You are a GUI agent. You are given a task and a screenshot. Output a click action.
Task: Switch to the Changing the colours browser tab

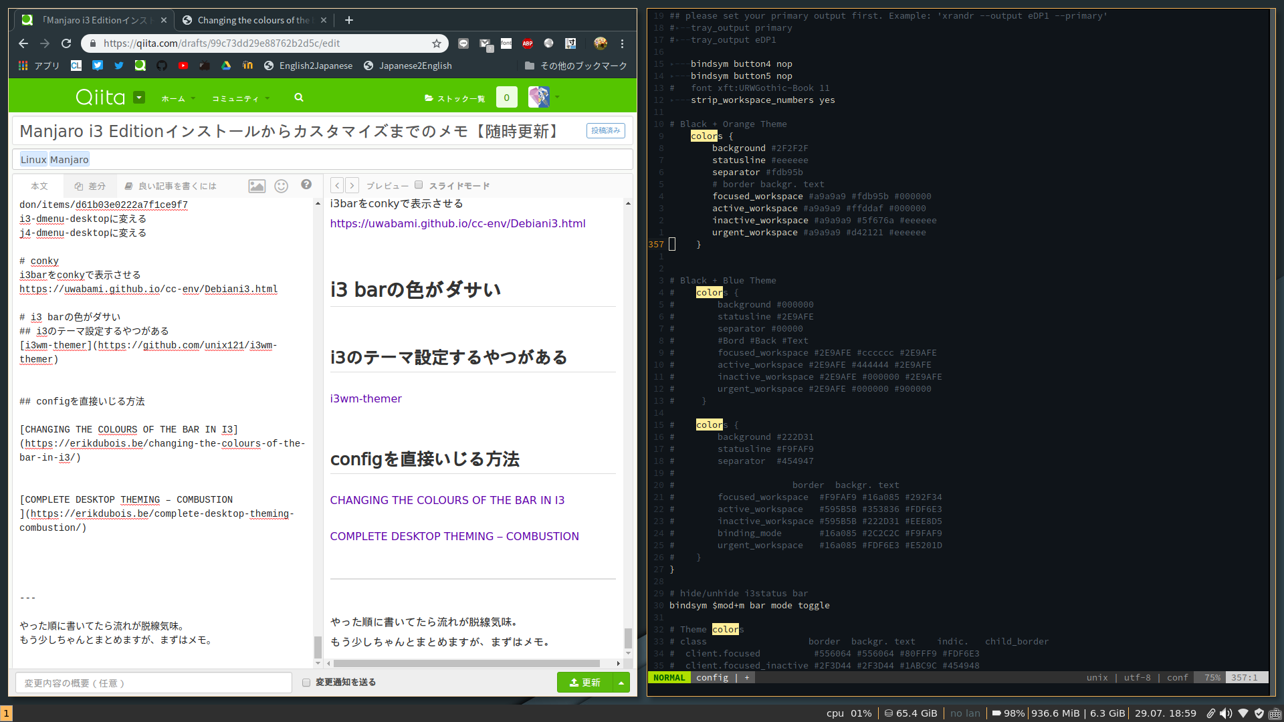click(x=247, y=20)
